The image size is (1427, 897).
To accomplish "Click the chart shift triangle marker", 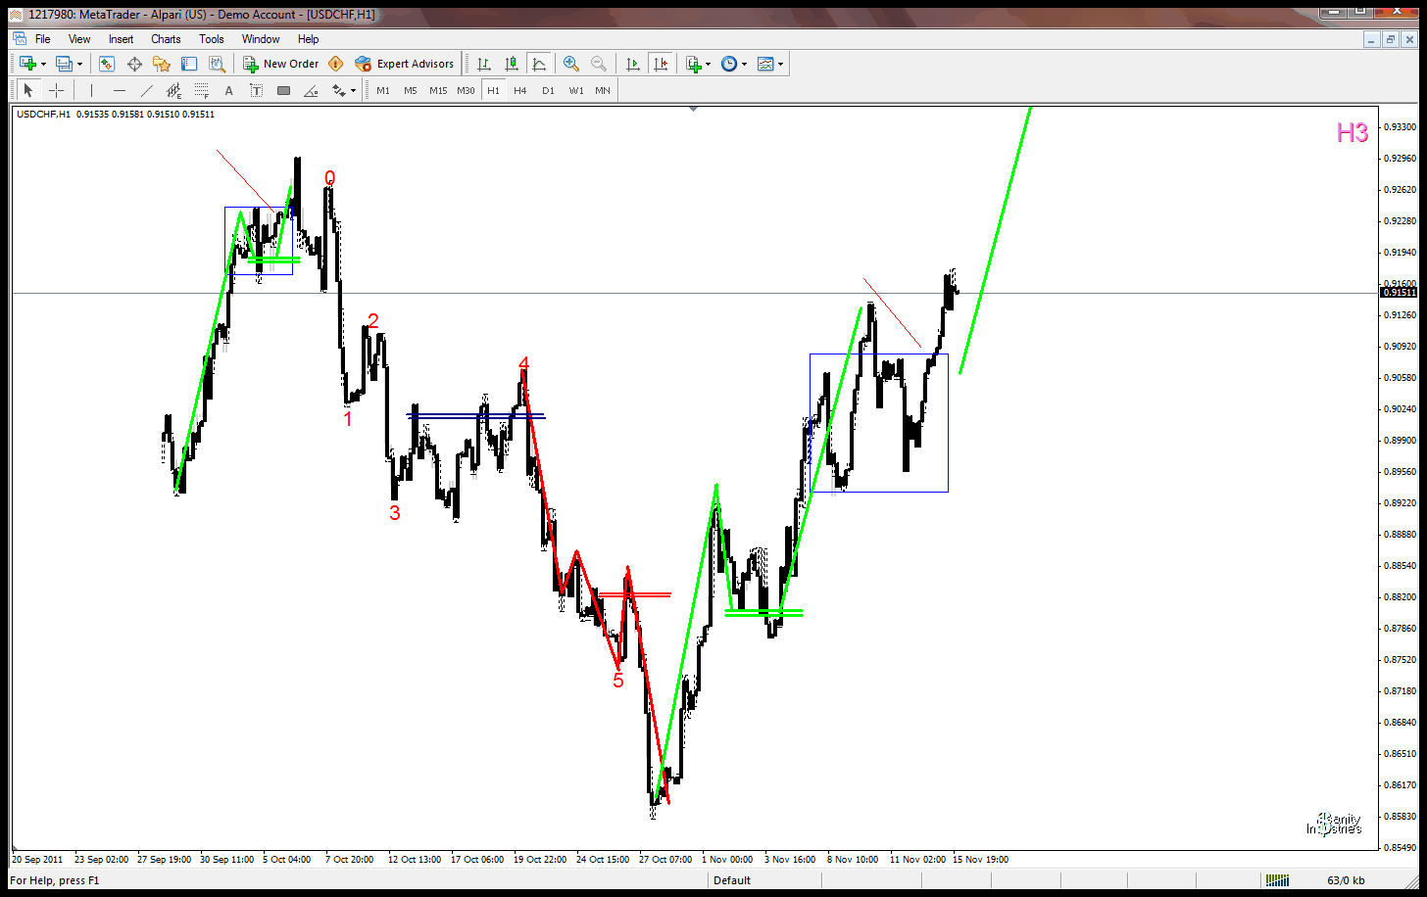I will (694, 109).
